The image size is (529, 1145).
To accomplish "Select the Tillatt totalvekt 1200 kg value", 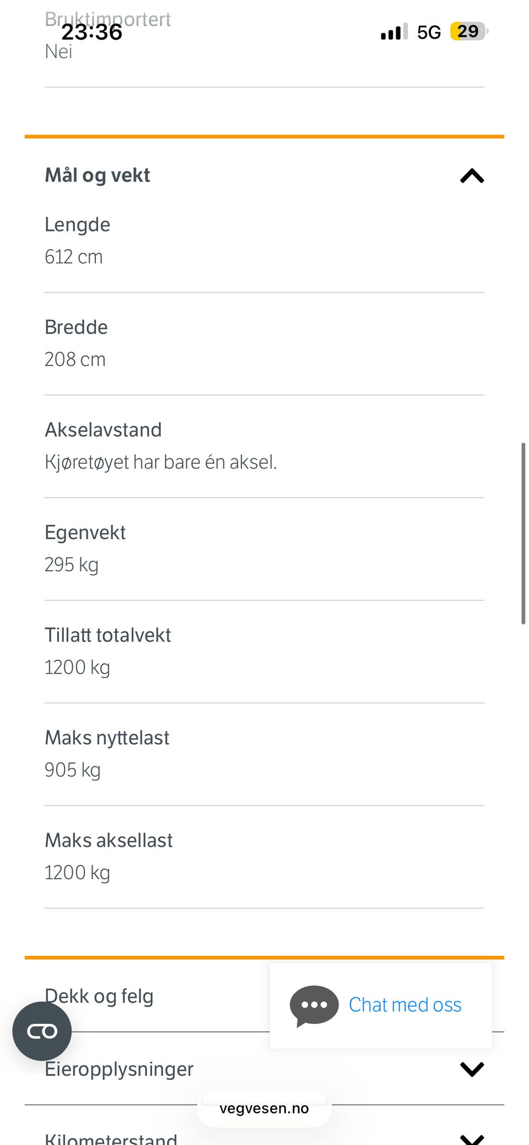I will (77, 668).
